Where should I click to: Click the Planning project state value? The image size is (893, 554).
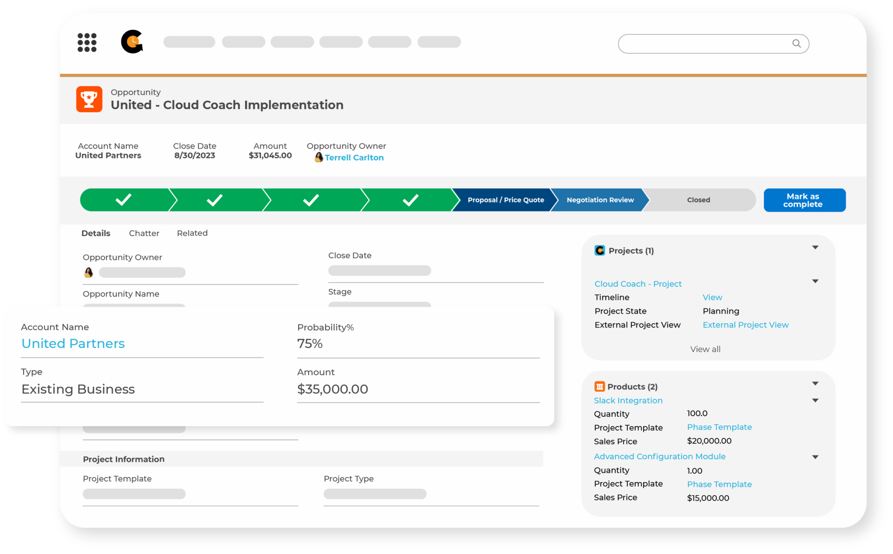(x=721, y=311)
